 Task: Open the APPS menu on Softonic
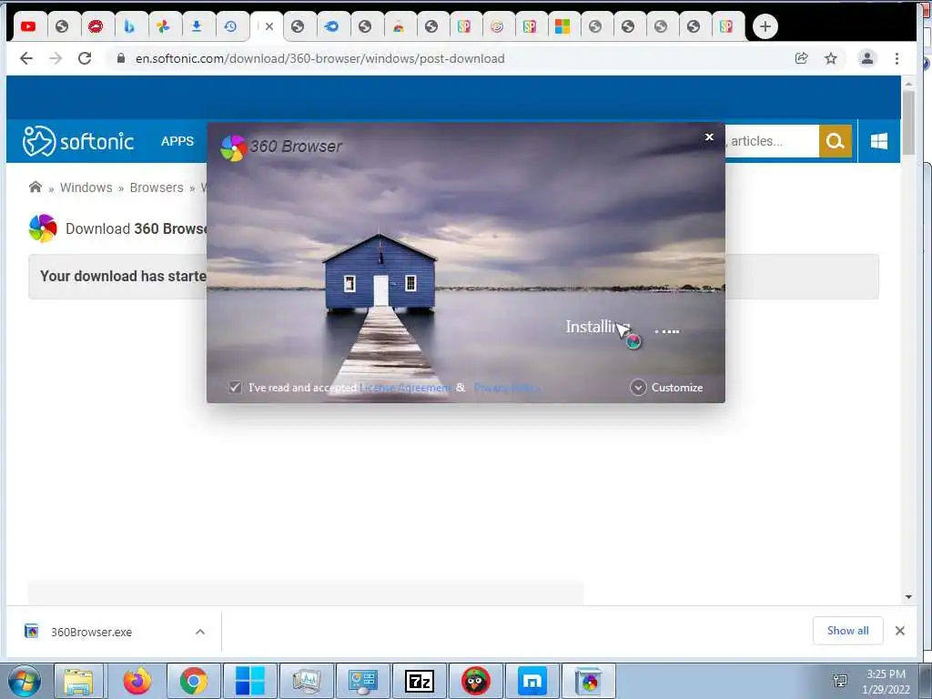click(x=177, y=141)
